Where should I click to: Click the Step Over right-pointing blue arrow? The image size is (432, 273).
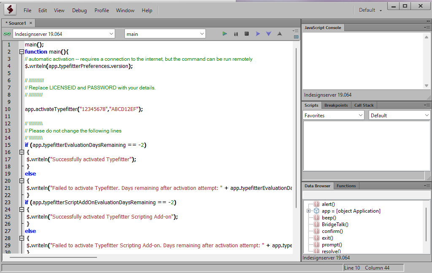pyautogui.click(x=258, y=34)
